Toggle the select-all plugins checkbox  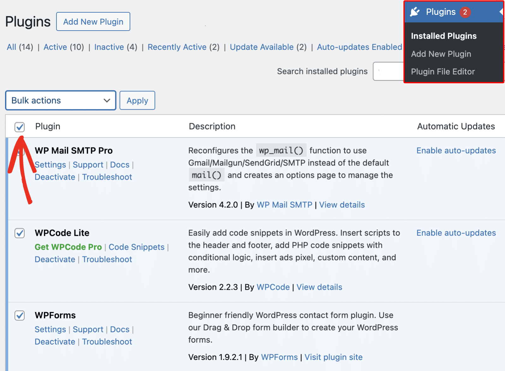tap(20, 127)
